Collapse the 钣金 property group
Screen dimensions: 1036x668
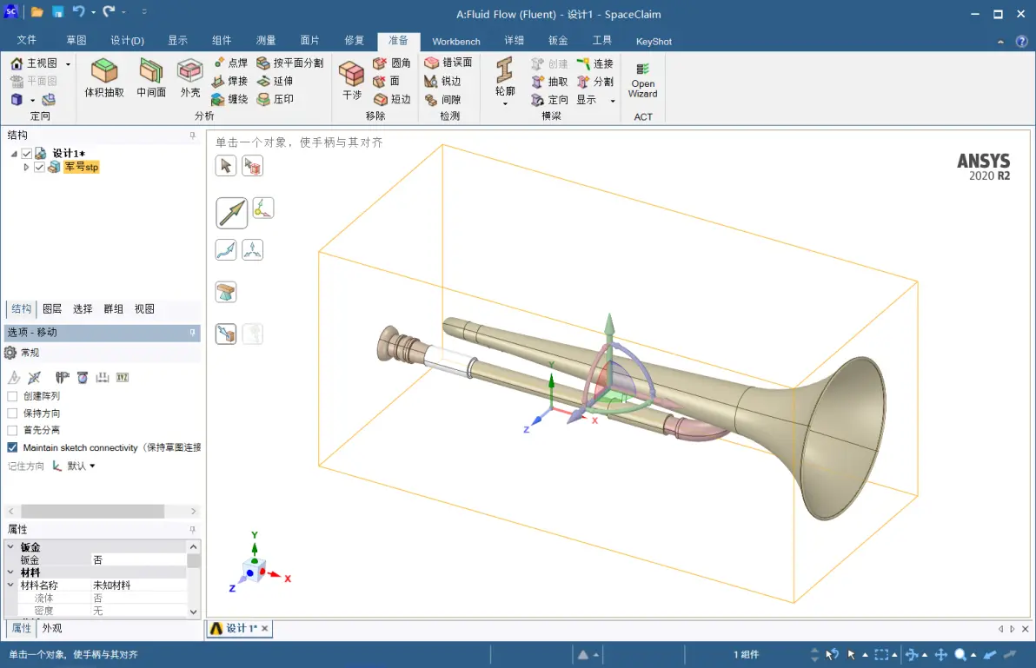click(10, 546)
